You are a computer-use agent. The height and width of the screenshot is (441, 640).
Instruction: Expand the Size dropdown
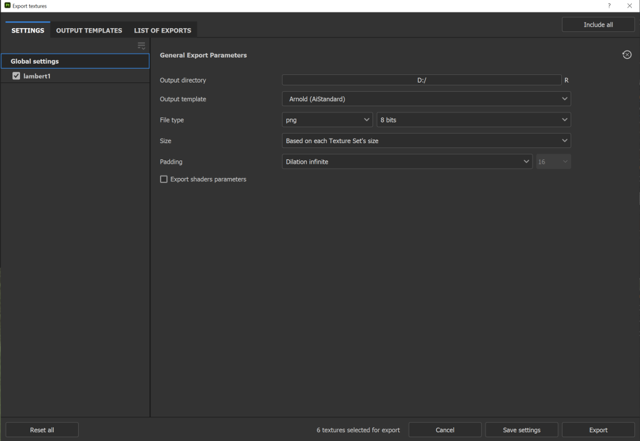426,141
